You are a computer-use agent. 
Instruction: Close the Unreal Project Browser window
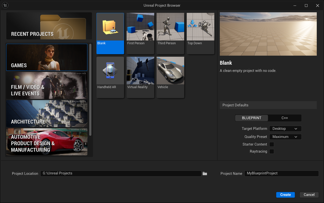point(318,6)
